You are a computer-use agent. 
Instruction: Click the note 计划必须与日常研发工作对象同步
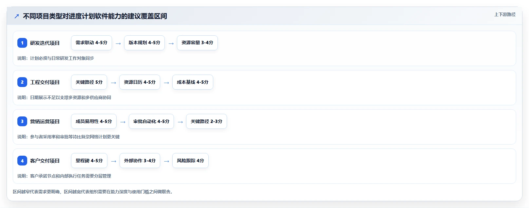[62, 58]
